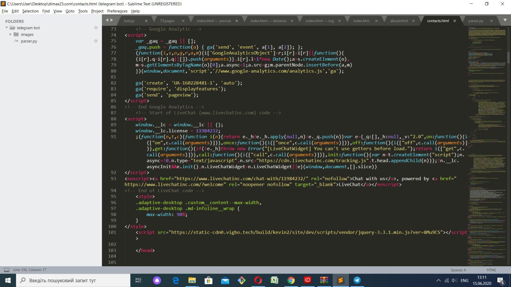Open parser.py in the sidebar
The image size is (511, 287).
pos(29,41)
